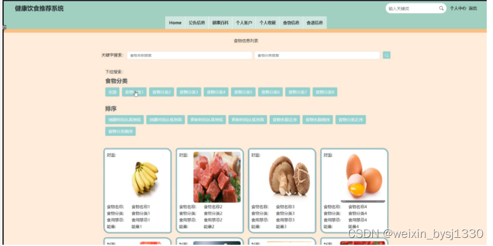Screen dimensions: 493x246
Task: Filter by 食物分类6
Action: [270, 92]
